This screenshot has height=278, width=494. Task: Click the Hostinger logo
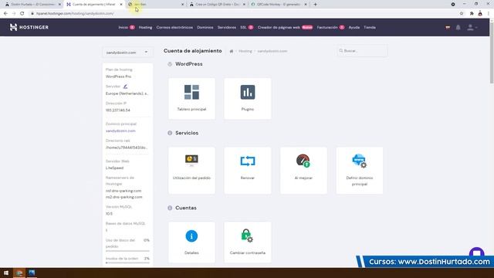point(29,28)
